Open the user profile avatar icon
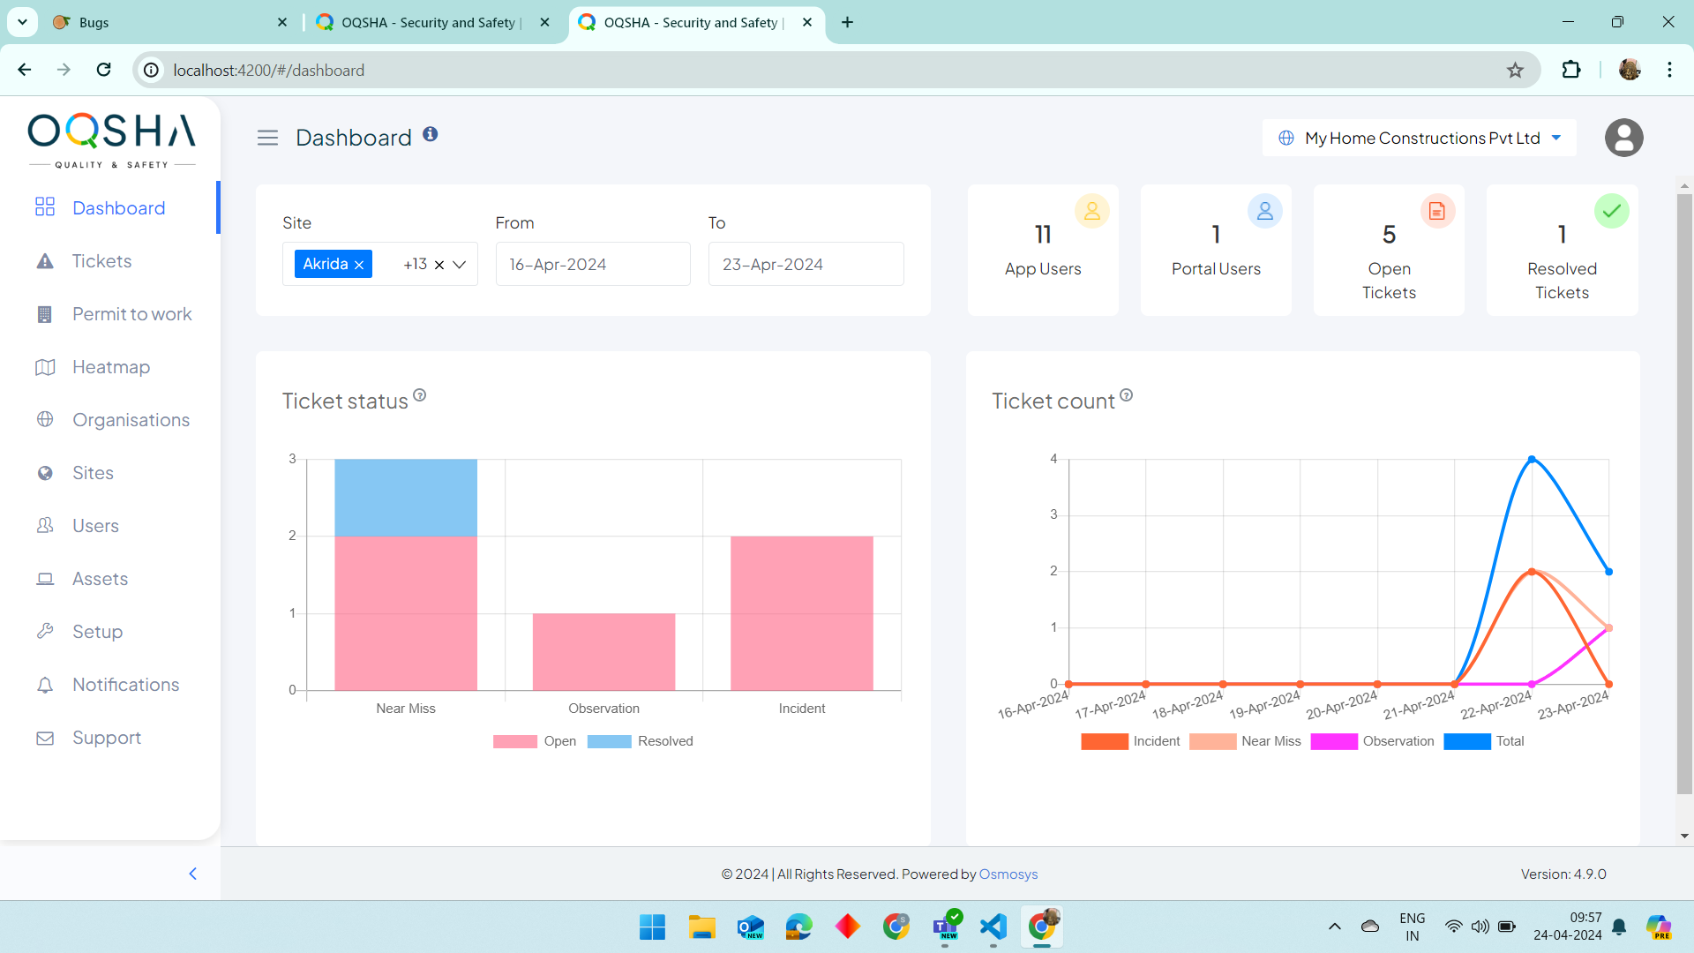This screenshot has height=953, width=1694. (1623, 138)
